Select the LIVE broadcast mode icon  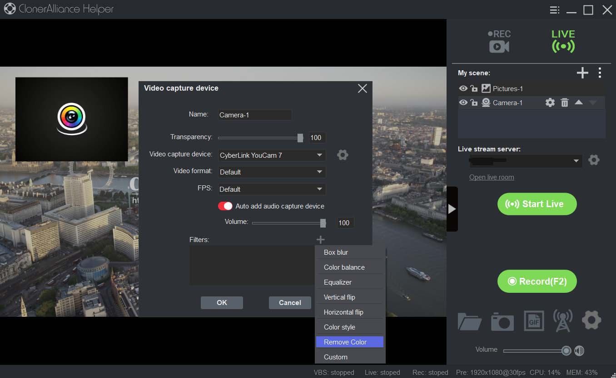click(563, 41)
